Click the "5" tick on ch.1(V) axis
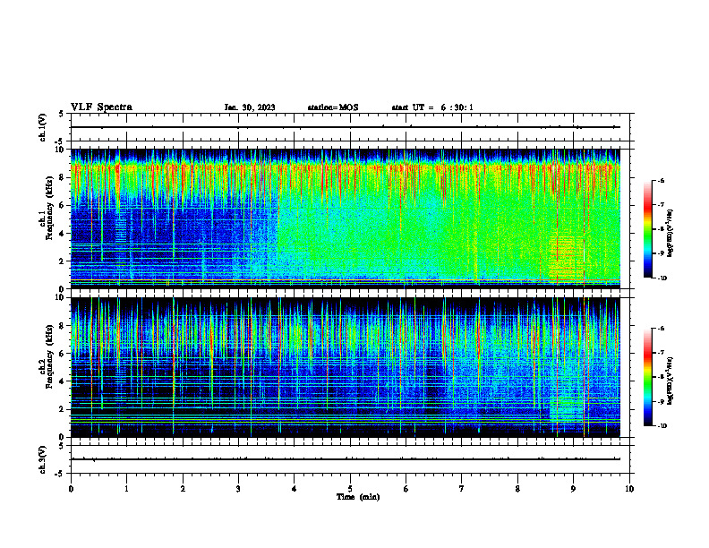709x548 pixels. click(x=62, y=115)
